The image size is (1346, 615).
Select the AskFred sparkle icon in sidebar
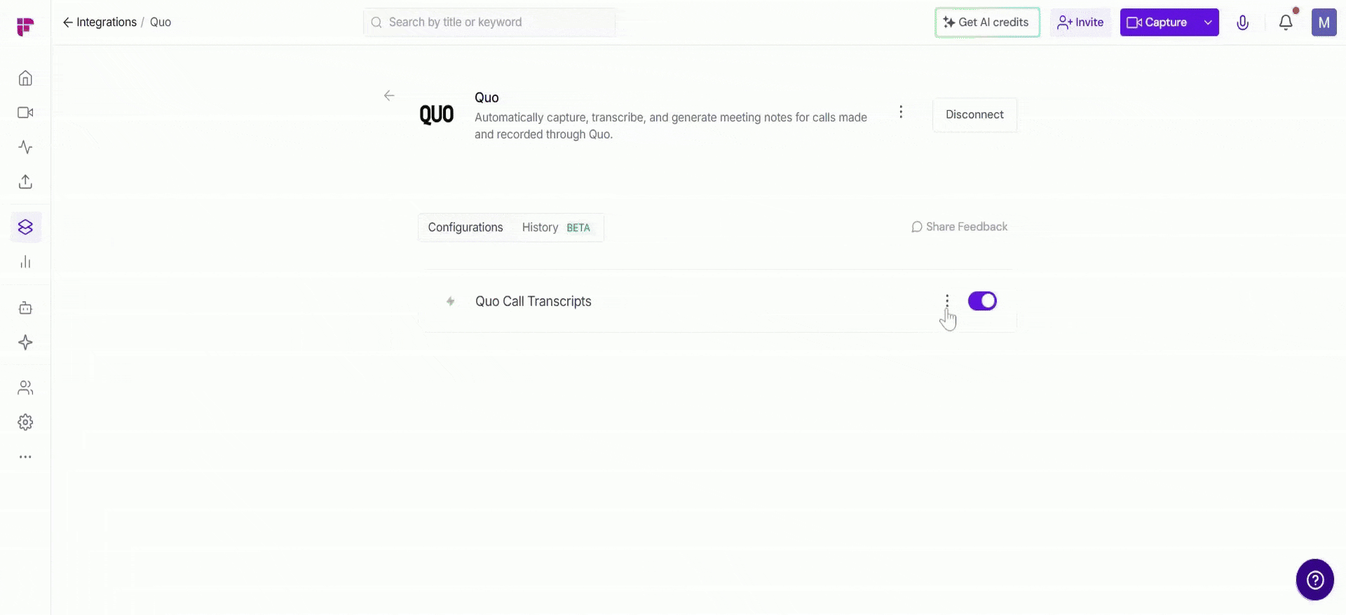[x=25, y=342]
